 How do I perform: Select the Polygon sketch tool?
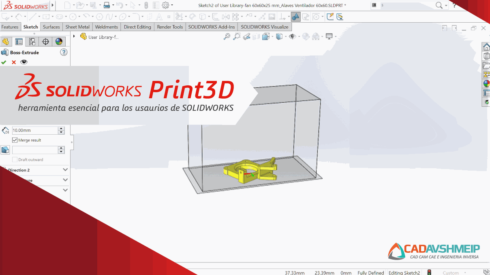[99, 17]
